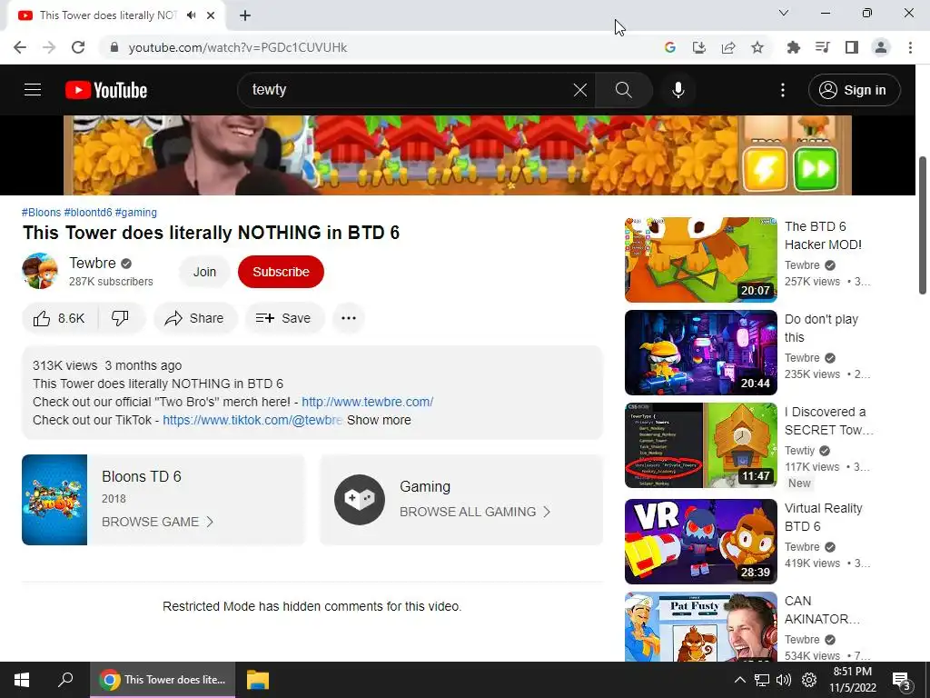Click the address bar URL
The width and height of the screenshot is (930, 698).
[238, 47]
